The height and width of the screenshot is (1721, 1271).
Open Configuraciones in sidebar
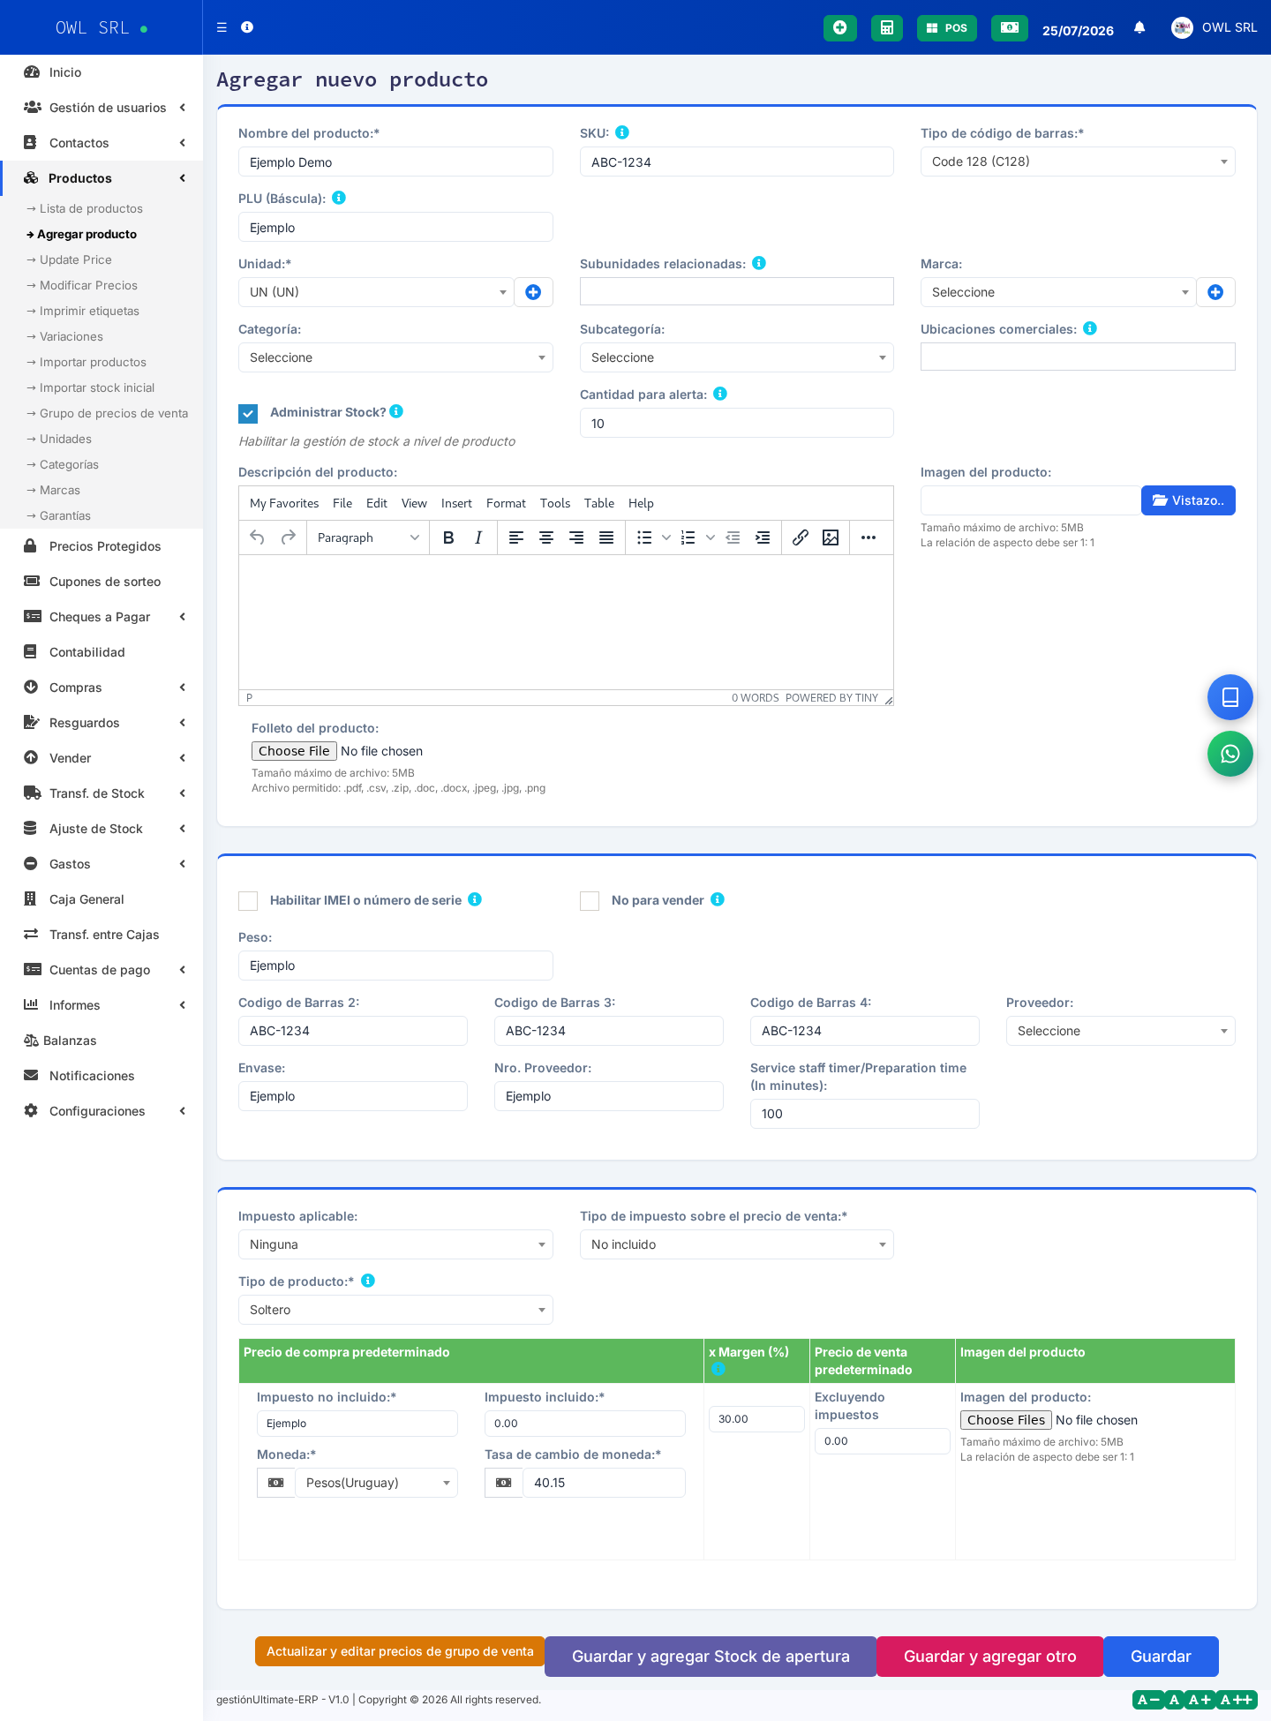click(x=102, y=1111)
